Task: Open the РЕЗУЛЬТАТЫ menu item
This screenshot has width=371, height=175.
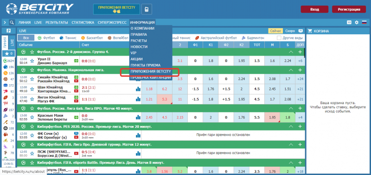Action: pos(57,22)
